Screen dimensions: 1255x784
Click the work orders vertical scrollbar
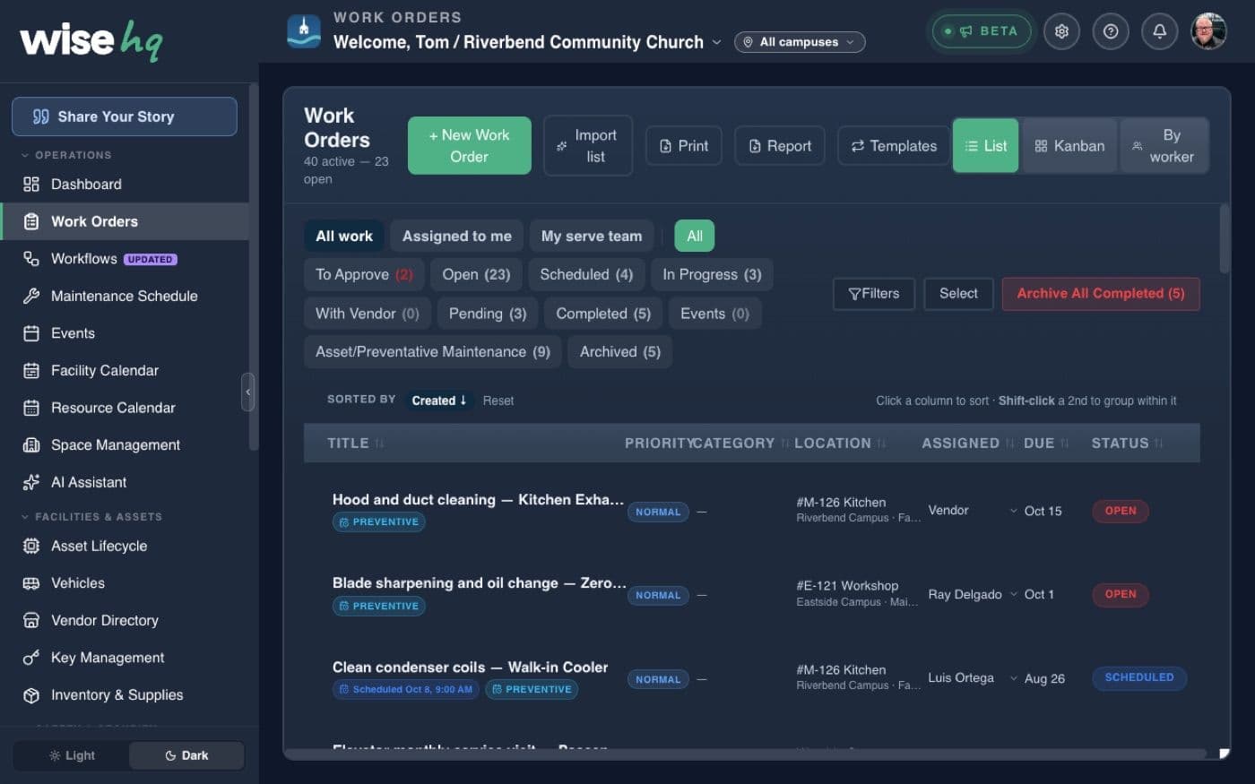tap(1225, 239)
